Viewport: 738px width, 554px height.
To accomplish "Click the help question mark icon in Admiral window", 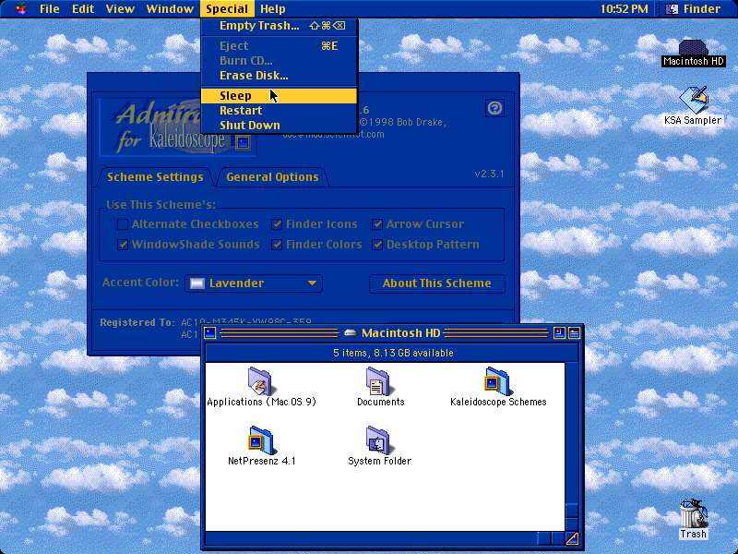I will [494, 108].
